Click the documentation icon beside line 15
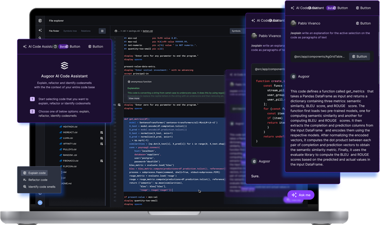The width and height of the screenshot is (380, 225). pyautogui.click(x=119, y=105)
